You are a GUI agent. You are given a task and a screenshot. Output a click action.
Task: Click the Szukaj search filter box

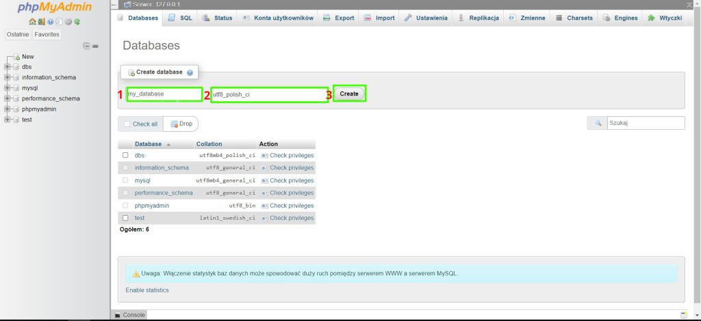[645, 123]
